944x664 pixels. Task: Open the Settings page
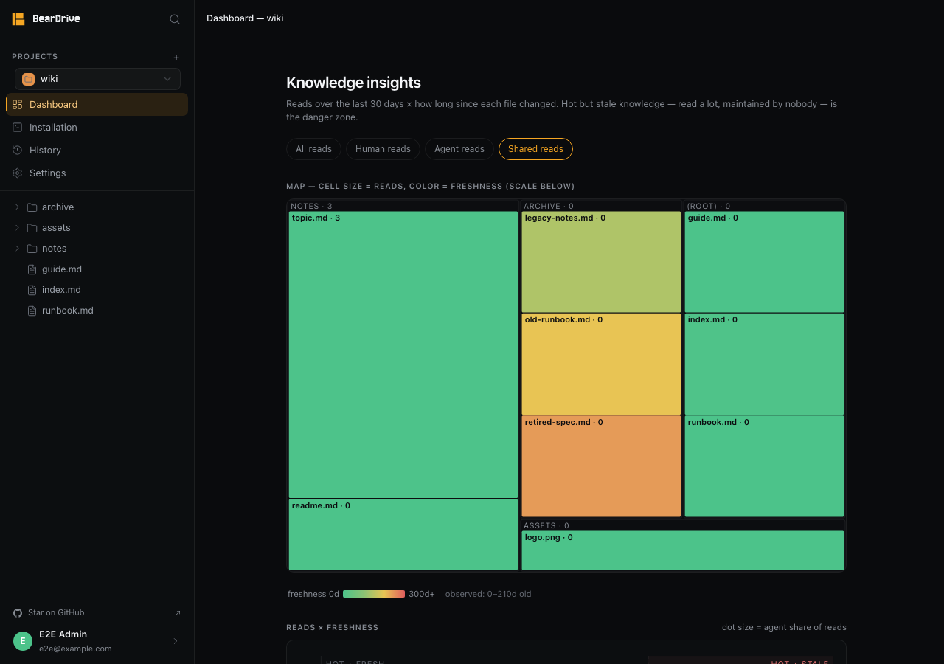point(97,173)
